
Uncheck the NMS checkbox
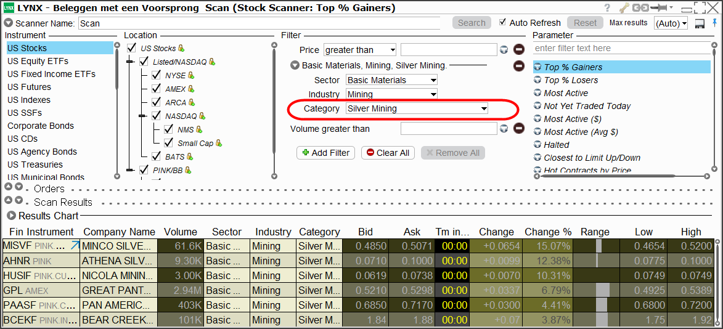(168, 129)
